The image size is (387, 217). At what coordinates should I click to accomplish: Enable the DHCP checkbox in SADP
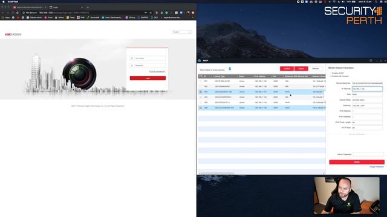tap(331, 74)
